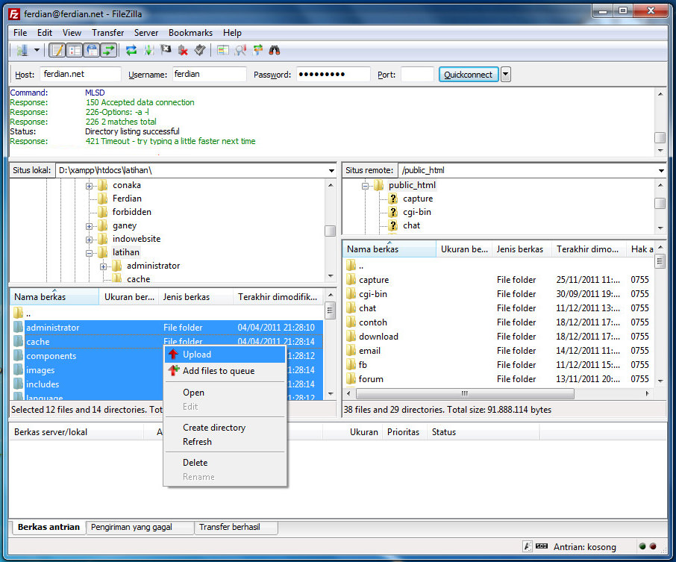Click the capture folder question-mark icon in remote tree
The height and width of the screenshot is (562, 676).
click(392, 199)
